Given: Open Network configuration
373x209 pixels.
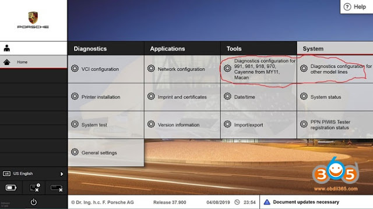Looking at the screenshot, I should click(x=182, y=69).
